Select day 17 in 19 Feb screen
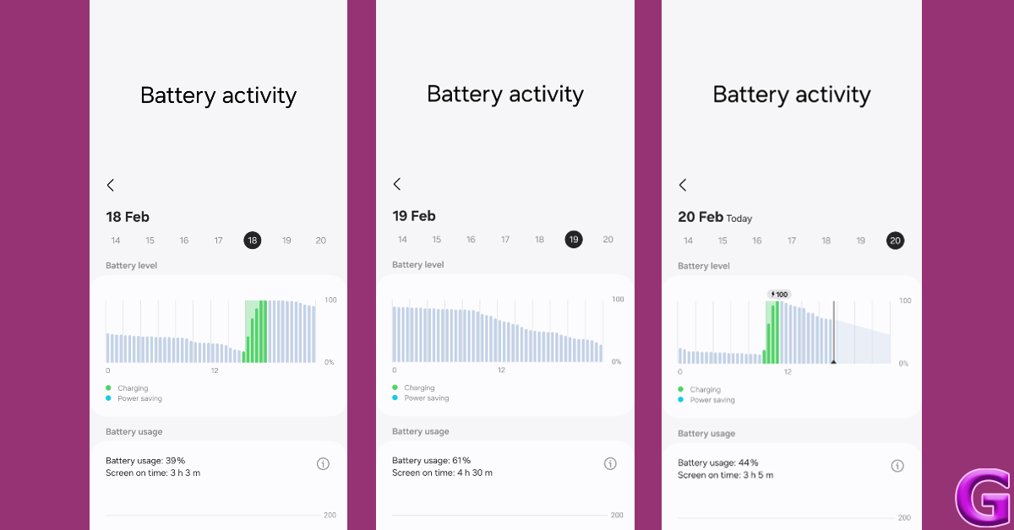The height and width of the screenshot is (530, 1014). [x=505, y=240]
